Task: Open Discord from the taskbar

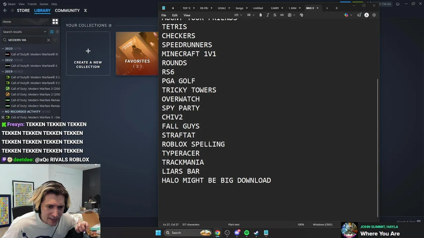Action: point(237,233)
